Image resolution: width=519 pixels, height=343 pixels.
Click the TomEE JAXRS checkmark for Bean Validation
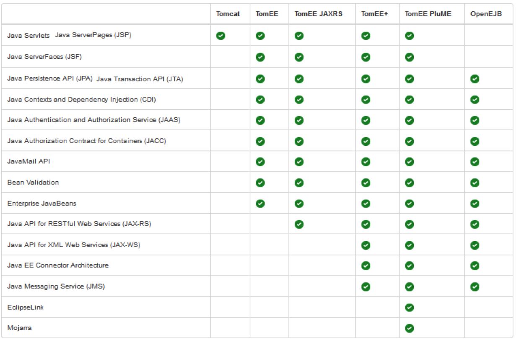(299, 183)
